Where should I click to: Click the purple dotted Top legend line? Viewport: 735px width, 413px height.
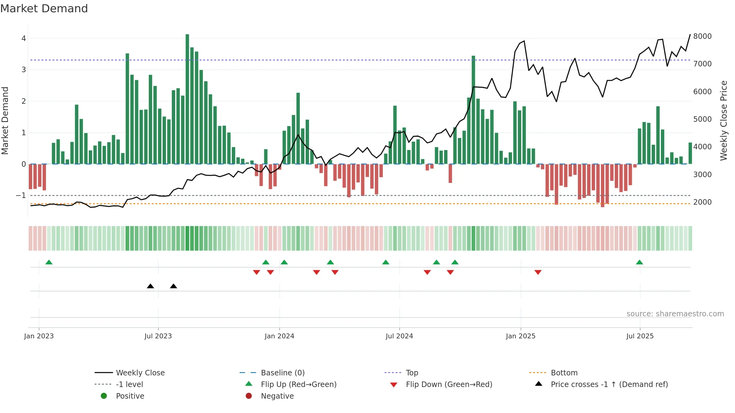[x=393, y=373]
